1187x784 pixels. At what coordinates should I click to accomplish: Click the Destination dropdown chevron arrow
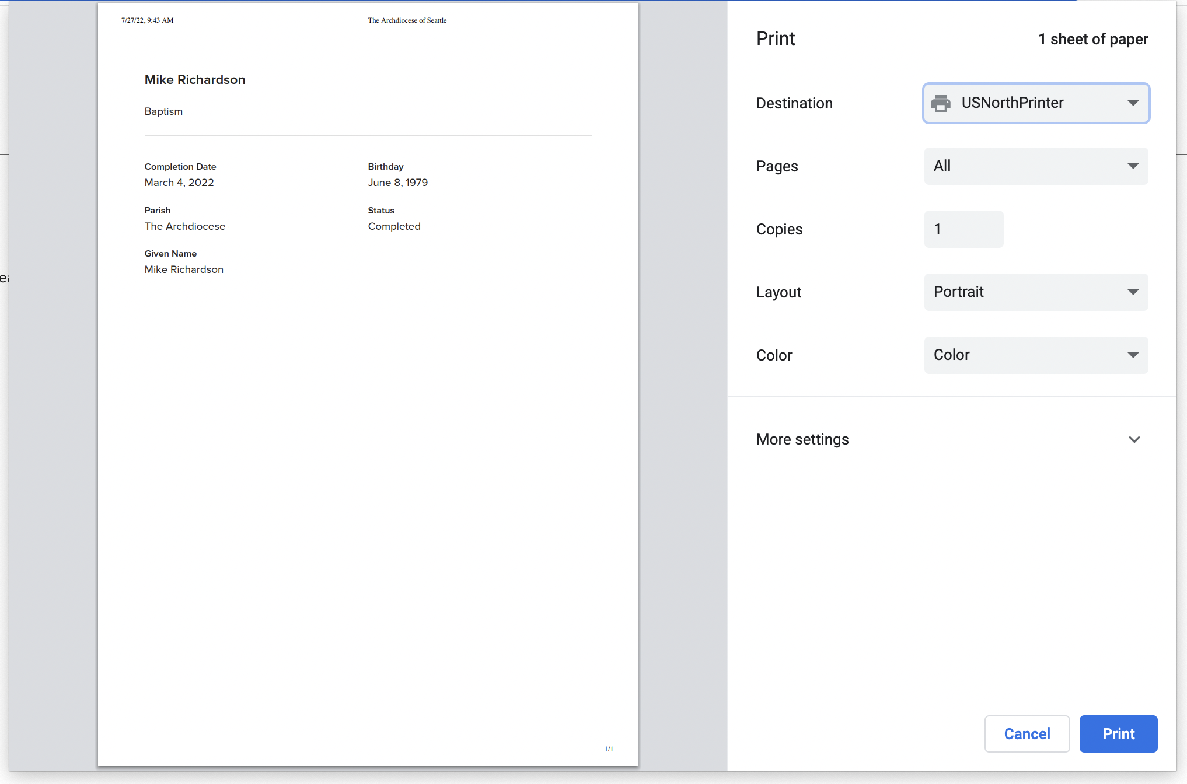[x=1133, y=103]
